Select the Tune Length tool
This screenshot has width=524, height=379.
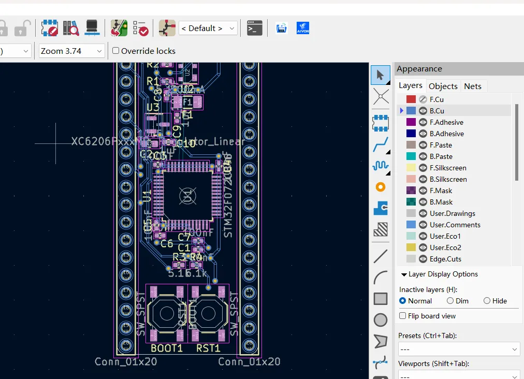tap(380, 166)
